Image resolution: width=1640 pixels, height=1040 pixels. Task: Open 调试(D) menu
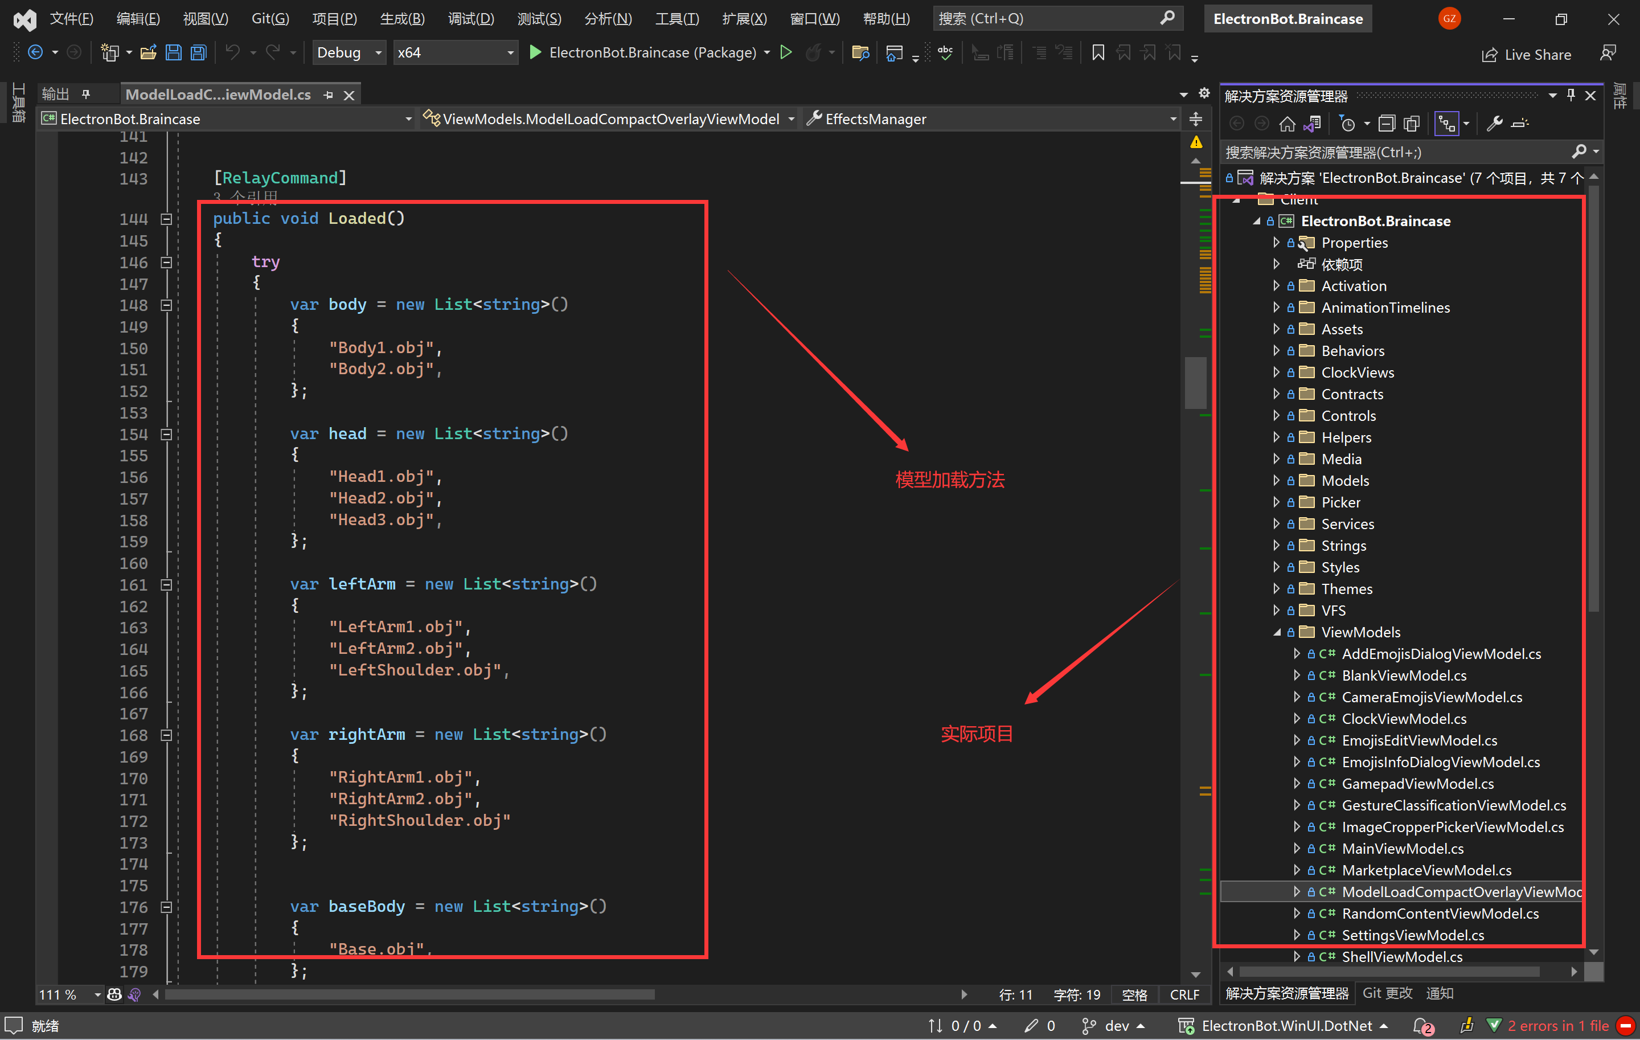click(x=471, y=18)
